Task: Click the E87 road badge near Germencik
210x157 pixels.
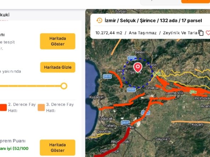Action: [193, 92]
